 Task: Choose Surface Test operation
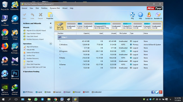[29, 56]
